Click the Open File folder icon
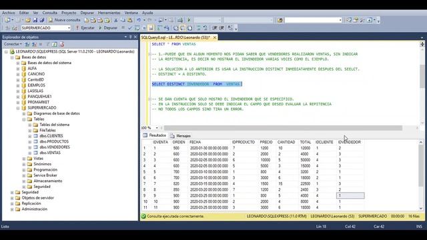Image resolution: width=427 pixels, height=240 pixels. pos(28,20)
